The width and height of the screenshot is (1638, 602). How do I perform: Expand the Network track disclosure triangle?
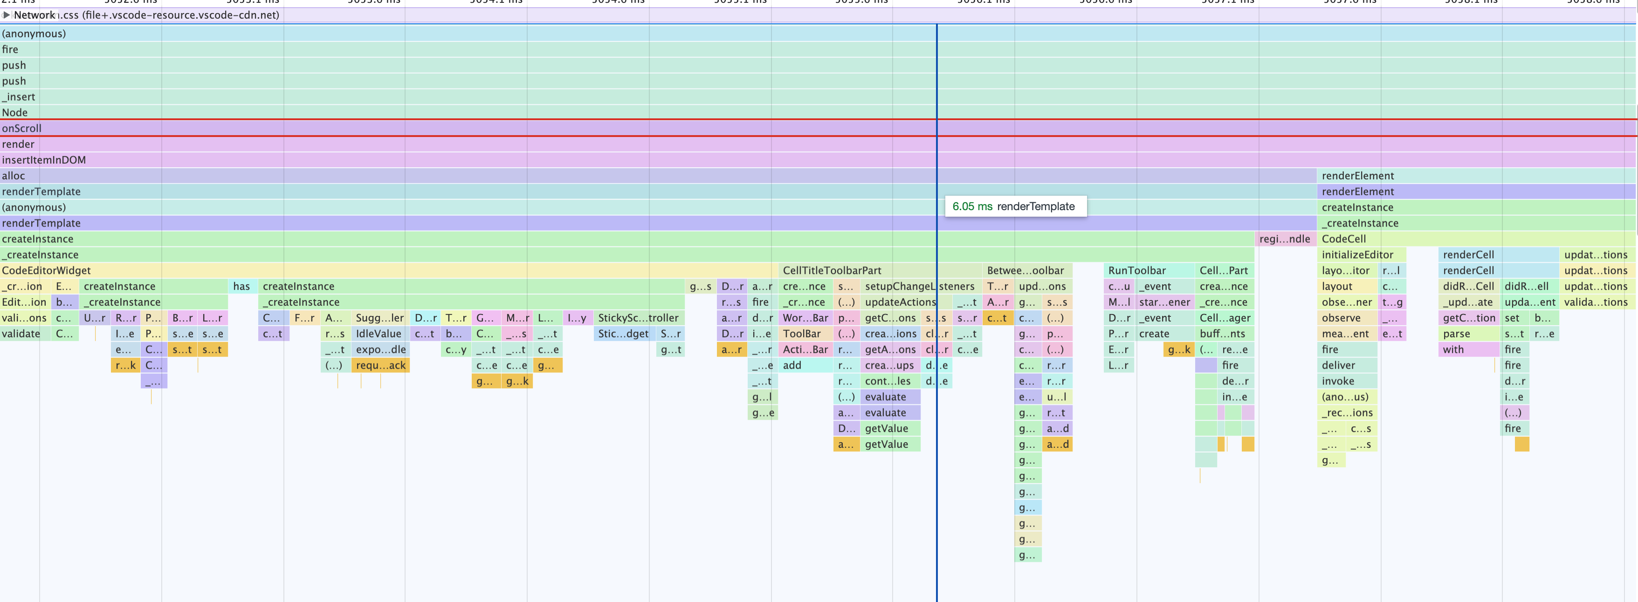click(7, 14)
